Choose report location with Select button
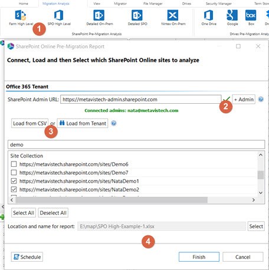 (x=256, y=226)
